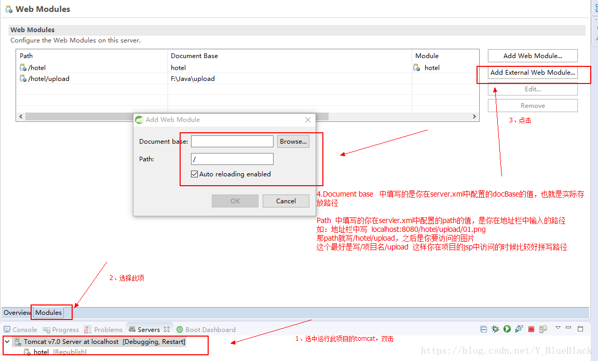This screenshot has width=598, height=361.
Task: Collapse all servers in Servers view
Action: pos(483,329)
